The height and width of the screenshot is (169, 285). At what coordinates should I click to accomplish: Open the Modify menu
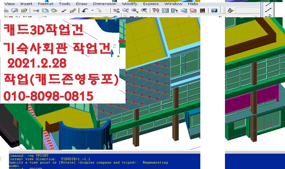[130, 4]
